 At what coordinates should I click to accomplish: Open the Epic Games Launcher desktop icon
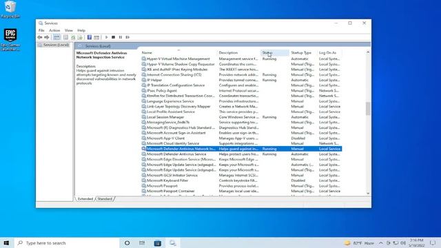pos(10,40)
